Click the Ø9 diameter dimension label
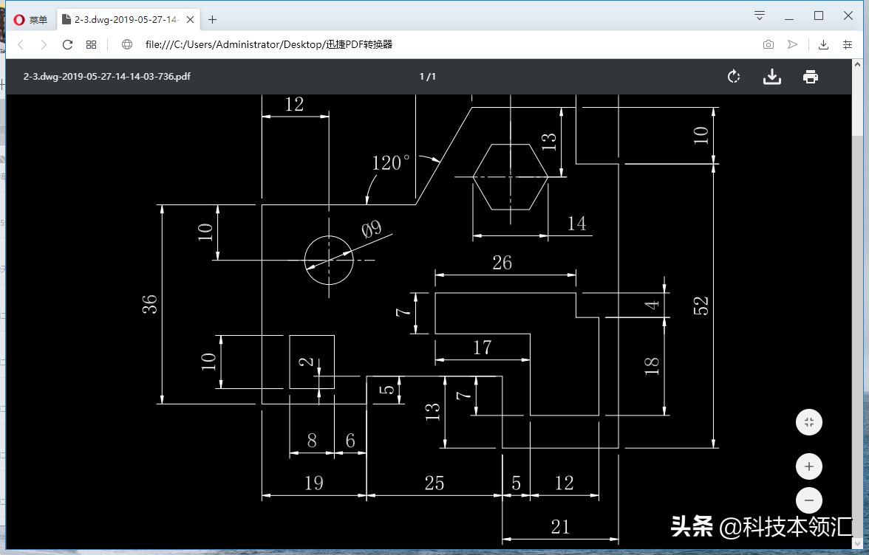The image size is (869, 555). pyautogui.click(x=372, y=228)
